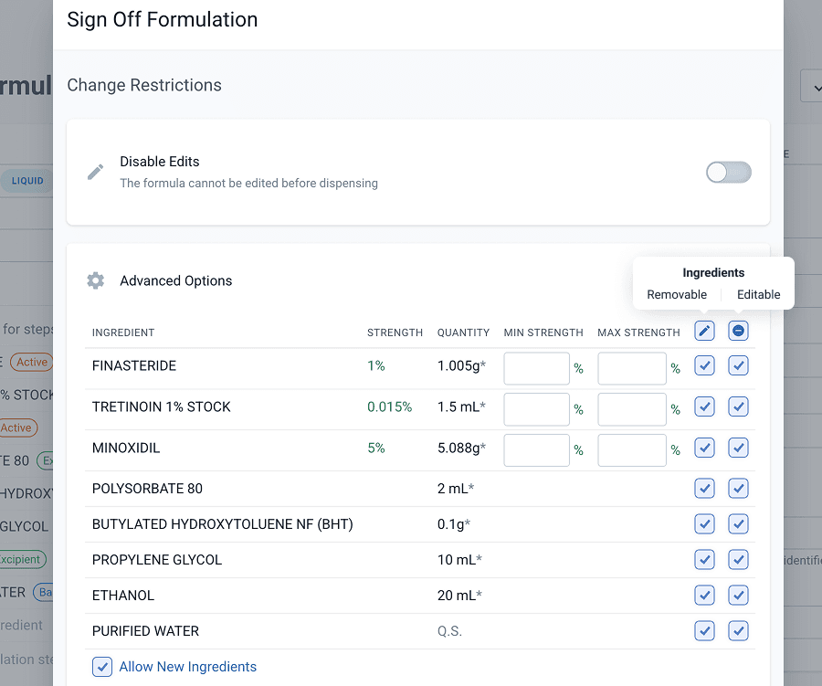Select the FINASTERIDE ingredient name
This screenshot has height=686, width=822.
point(134,365)
